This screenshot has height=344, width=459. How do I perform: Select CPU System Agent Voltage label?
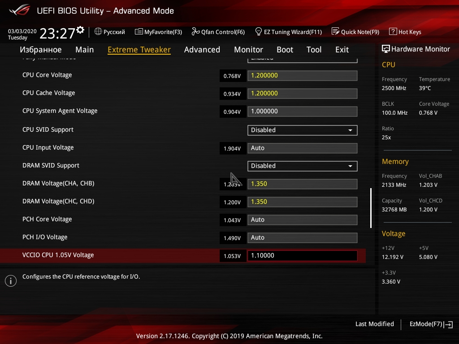tap(60, 111)
